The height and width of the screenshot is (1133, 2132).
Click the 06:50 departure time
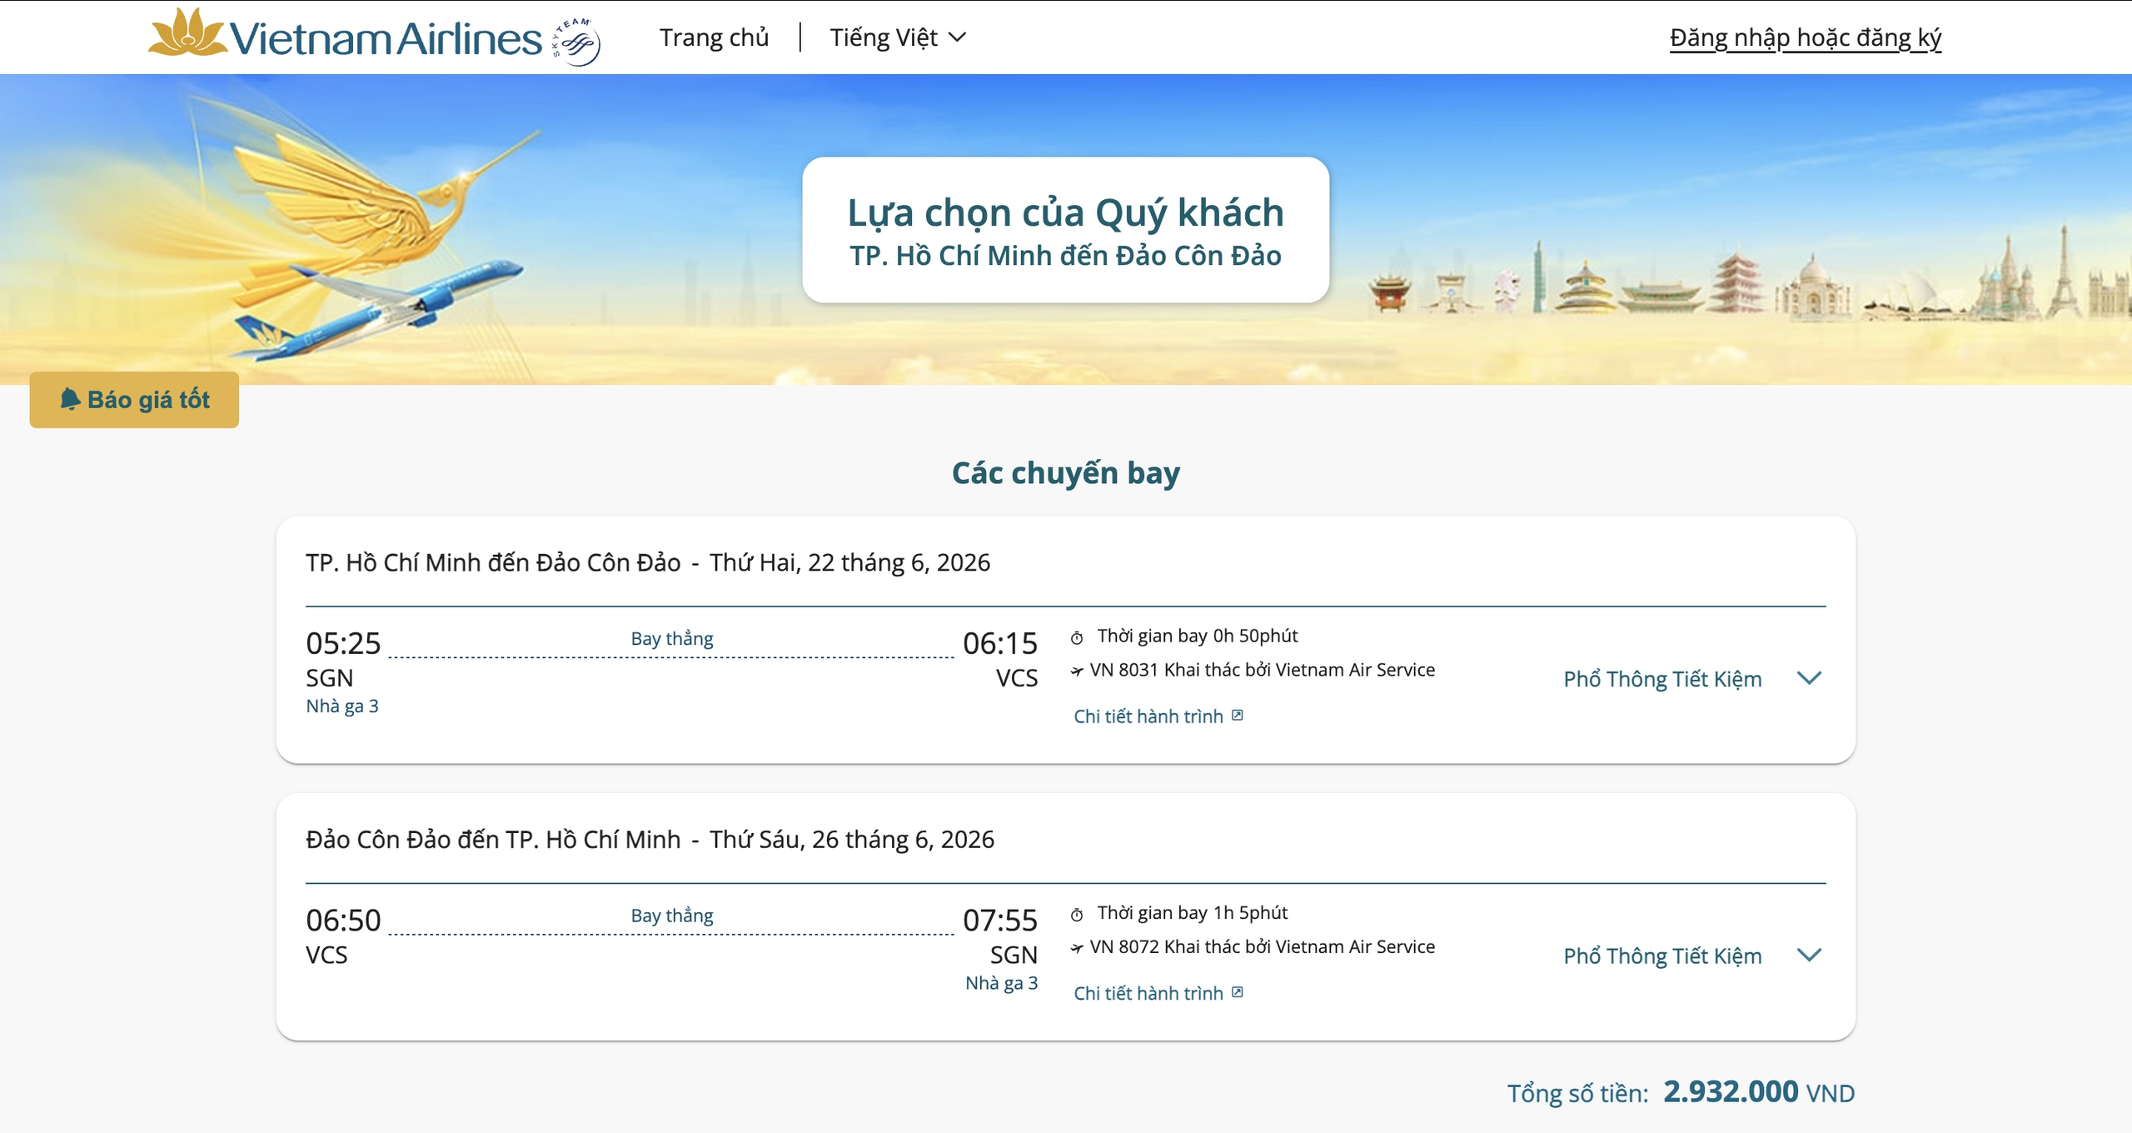(343, 920)
